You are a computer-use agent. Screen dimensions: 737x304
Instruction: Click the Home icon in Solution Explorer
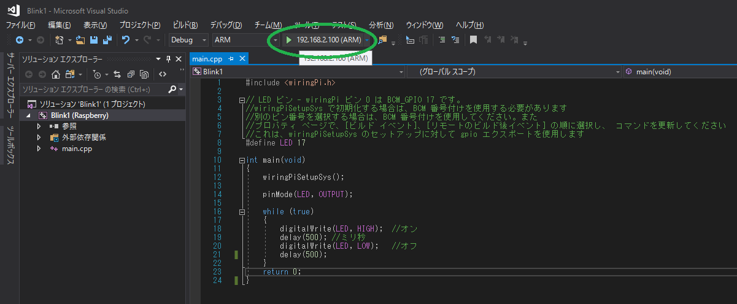pyautogui.click(x=56, y=74)
